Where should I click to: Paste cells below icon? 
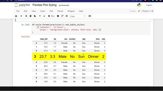[35, 16]
